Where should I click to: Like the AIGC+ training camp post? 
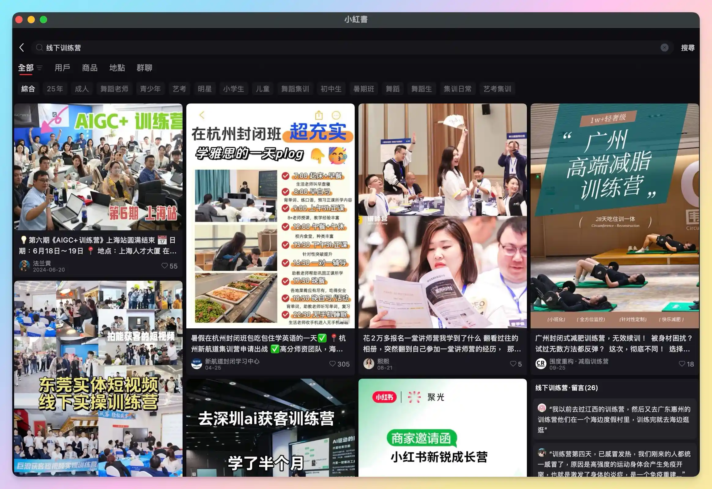click(x=165, y=266)
